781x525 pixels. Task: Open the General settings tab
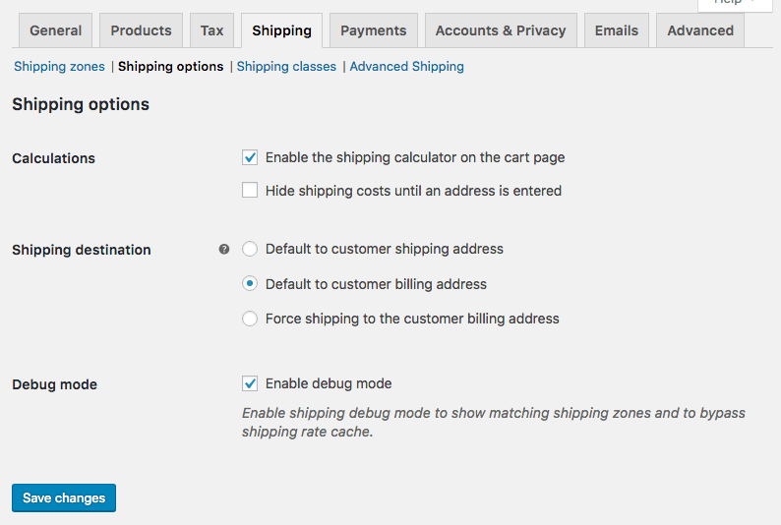pos(55,30)
